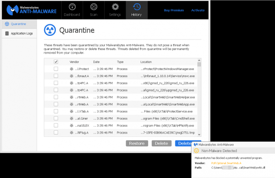Toggle the select-all checkbox in header

click(x=56, y=62)
